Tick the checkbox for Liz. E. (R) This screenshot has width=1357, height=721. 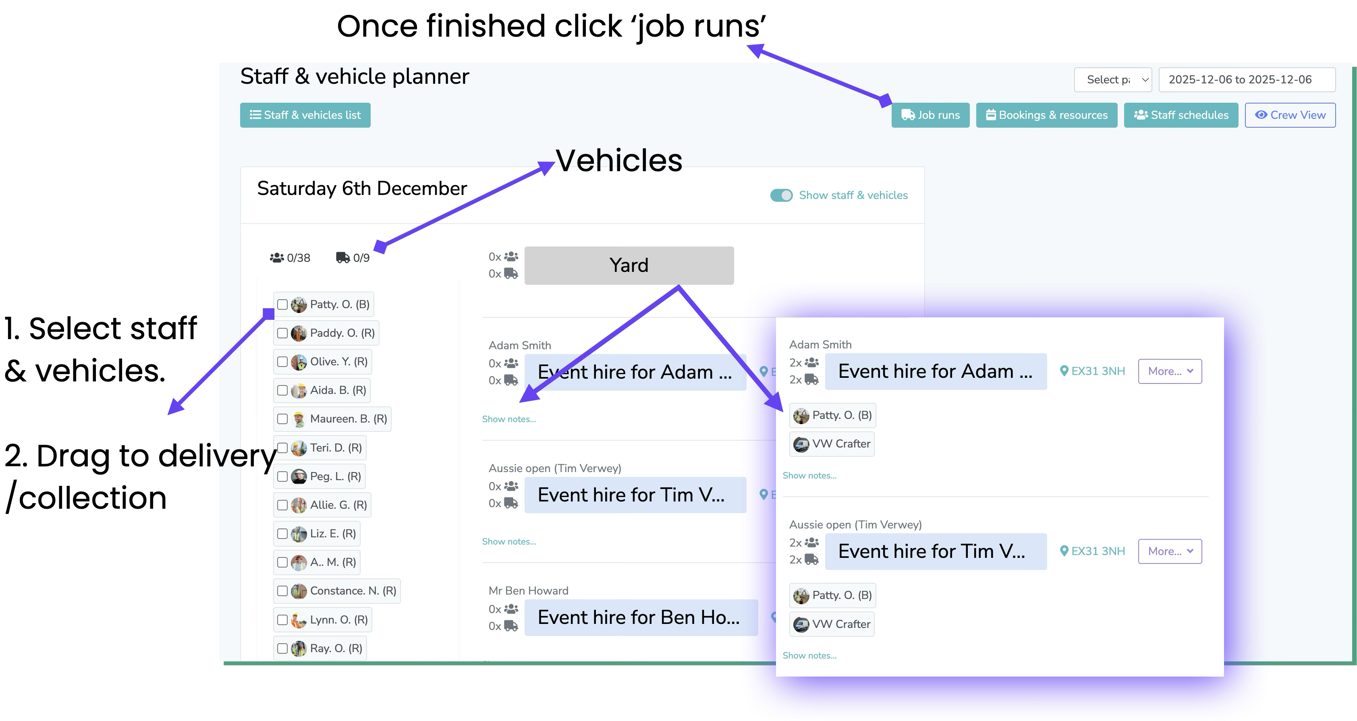282,534
